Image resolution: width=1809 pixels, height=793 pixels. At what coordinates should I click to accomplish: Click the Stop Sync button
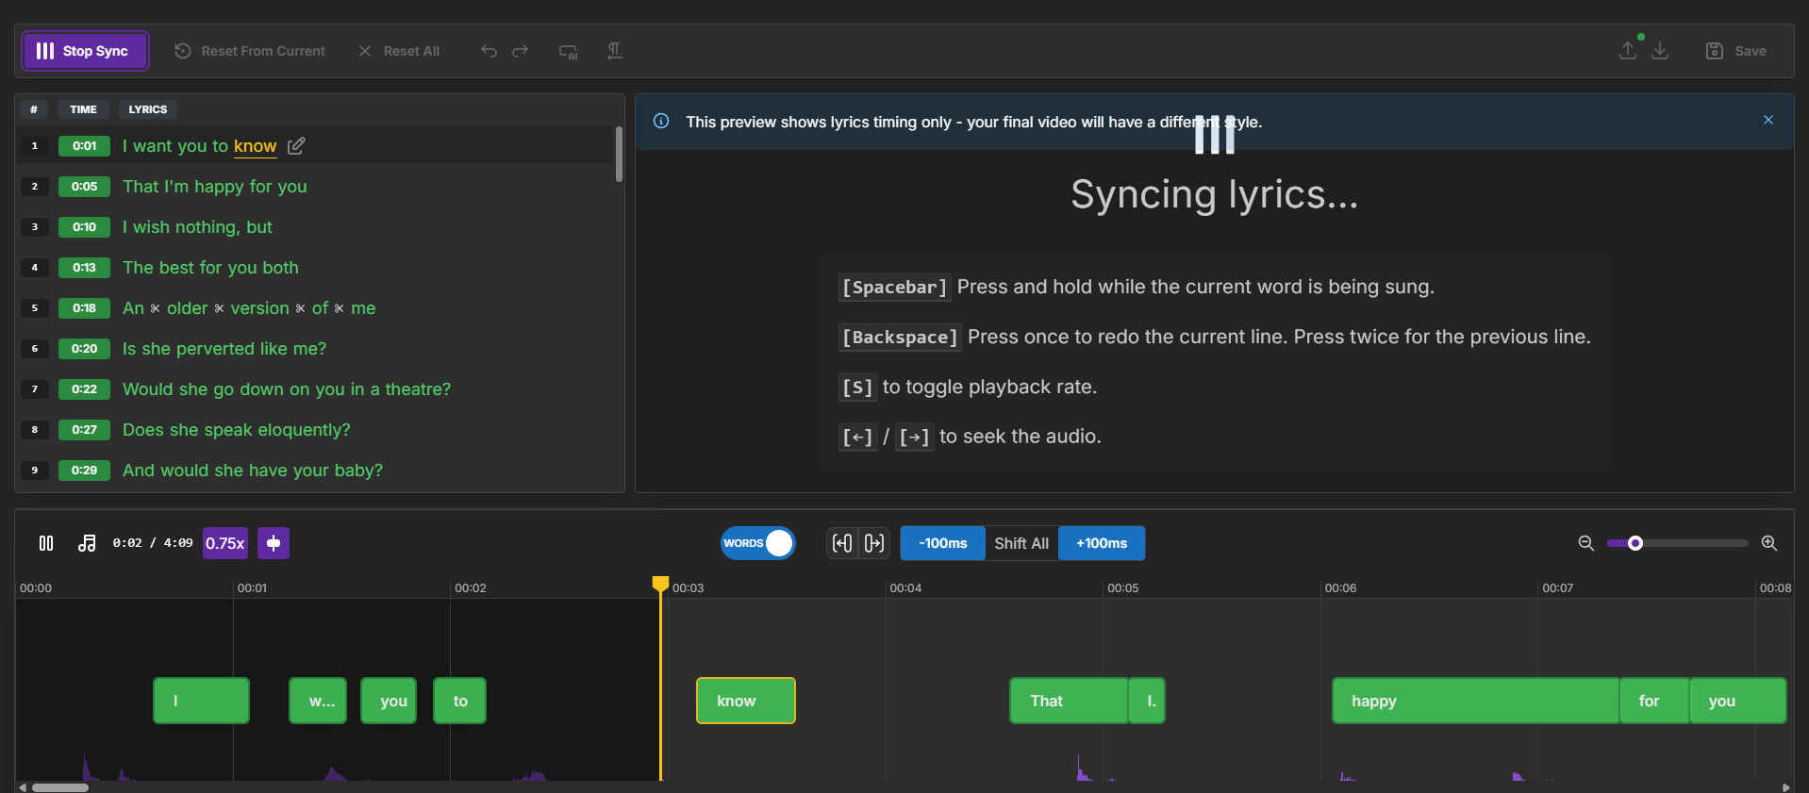tap(86, 51)
